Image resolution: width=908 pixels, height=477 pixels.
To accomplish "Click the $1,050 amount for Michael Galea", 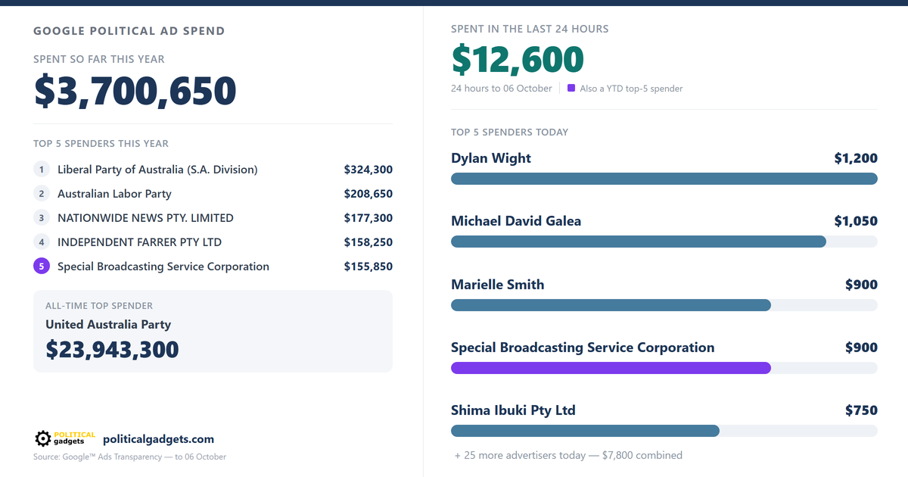I will click(x=856, y=221).
